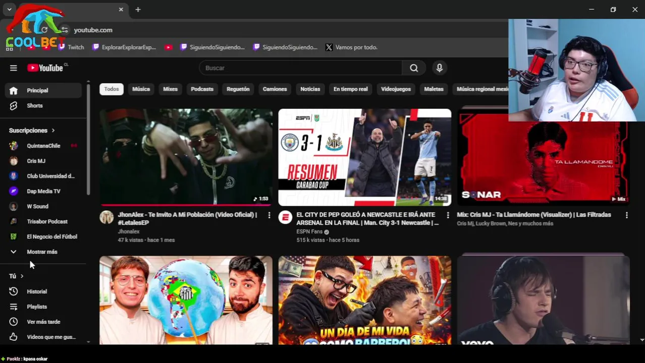Open Jhonalex channel name link
Image resolution: width=645 pixels, height=363 pixels.
(x=128, y=231)
